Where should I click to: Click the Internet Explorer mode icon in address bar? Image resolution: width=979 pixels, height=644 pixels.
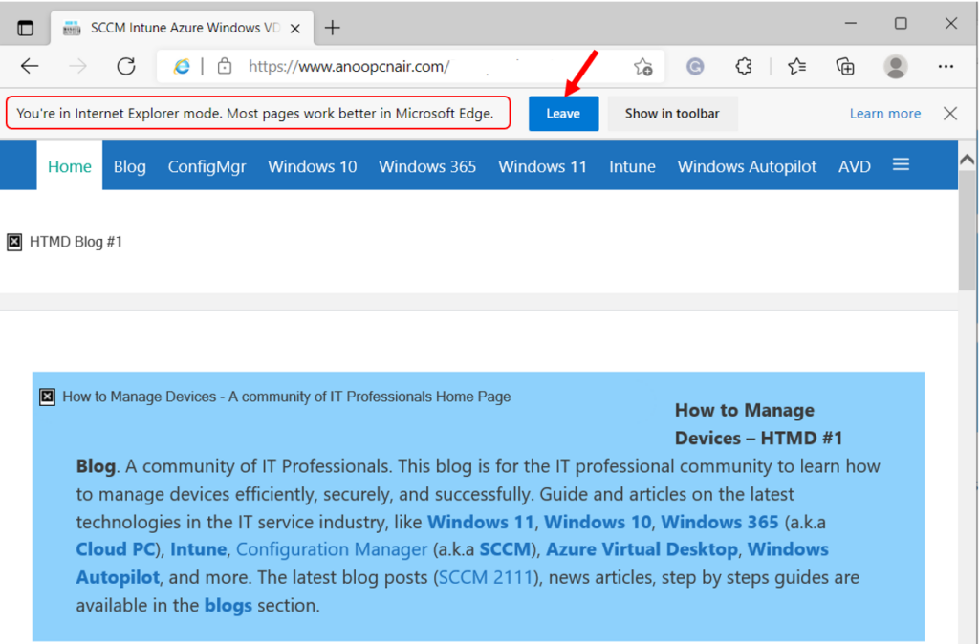tap(182, 66)
